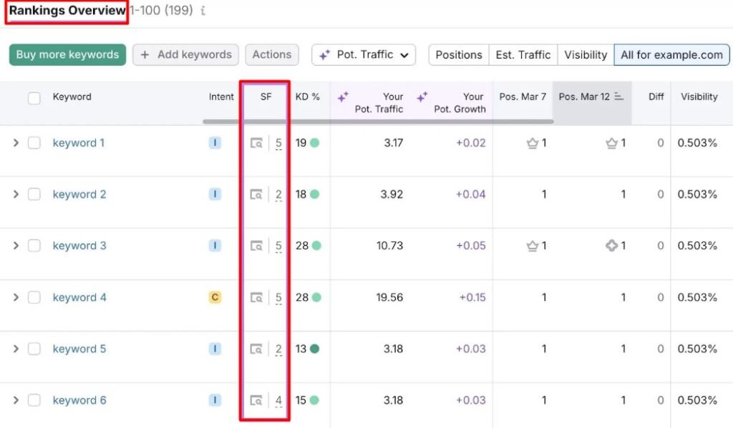Open the Pot. Traffic dropdown
The image size is (733, 428).
click(364, 54)
